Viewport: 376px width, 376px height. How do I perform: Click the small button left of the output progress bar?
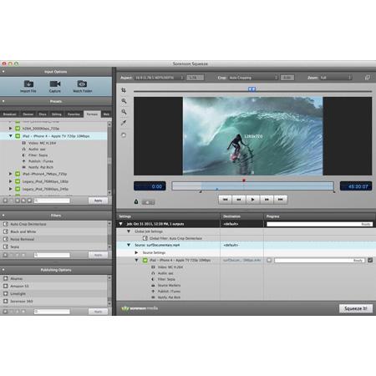point(269,260)
